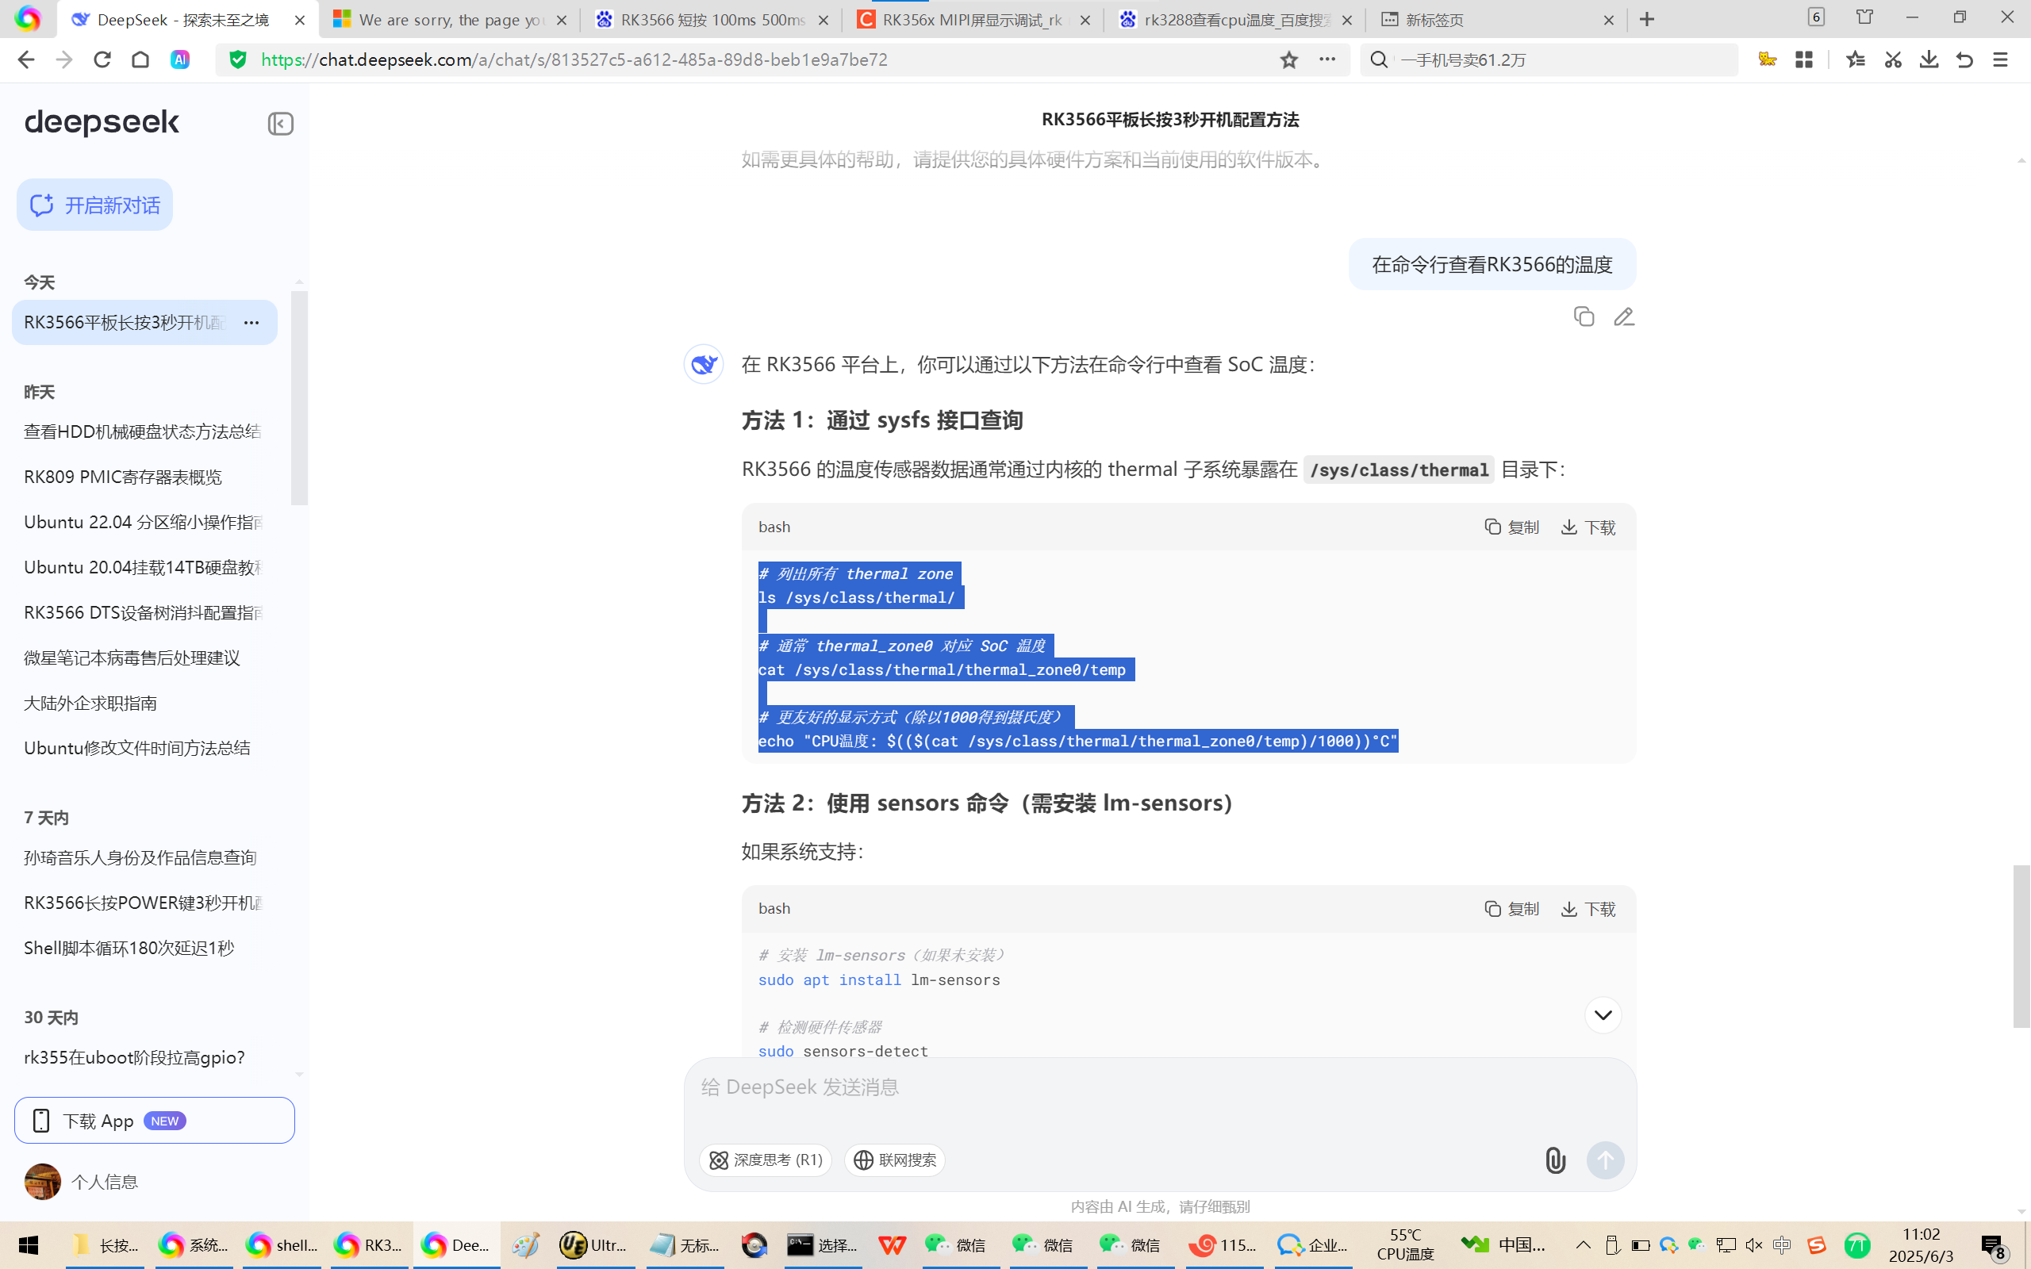This screenshot has height=1269, width=2031.
Task: Click the browser AI assistant icon
Action: (179, 59)
